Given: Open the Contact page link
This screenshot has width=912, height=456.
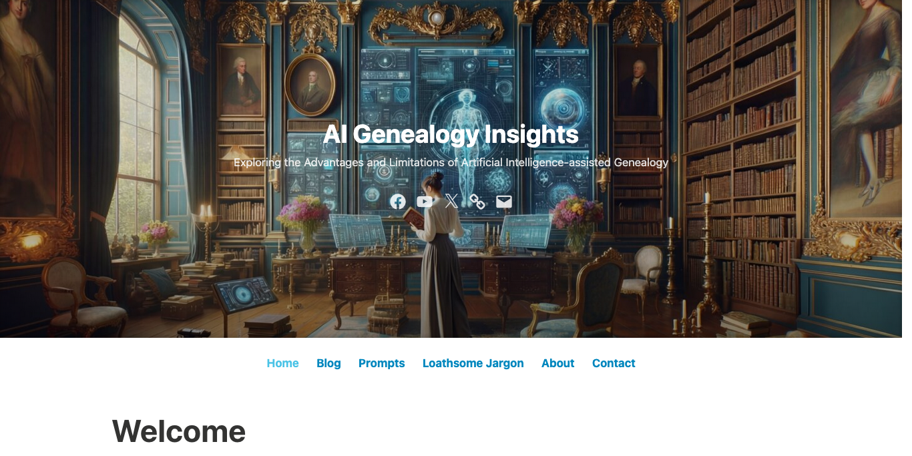Looking at the screenshot, I should pyautogui.click(x=614, y=363).
